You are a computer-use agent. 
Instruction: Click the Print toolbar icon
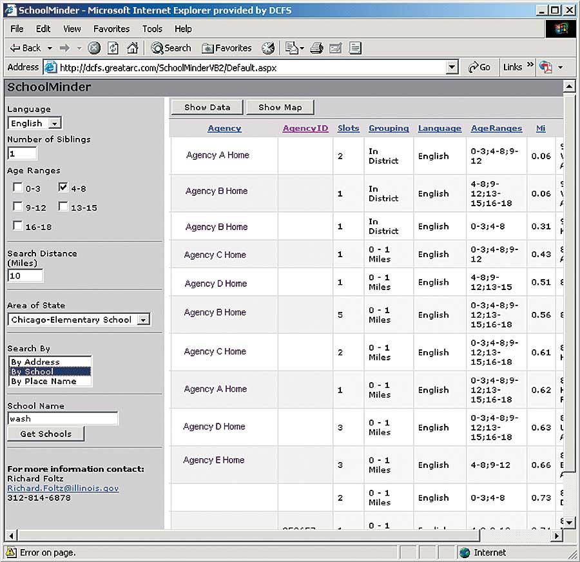(316, 48)
